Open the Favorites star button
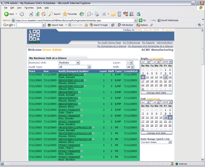This screenshot has width=205, height=168. click(70, 14)
